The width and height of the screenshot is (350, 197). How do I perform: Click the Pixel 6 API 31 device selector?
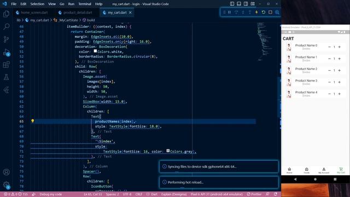pyautogui.click(x=217, y=194)
